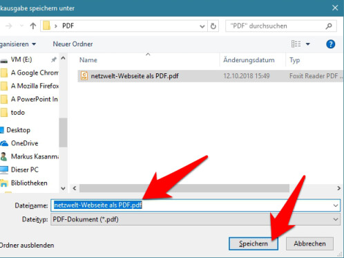Select VM (E:) drive in sidebar
Screen dimensions: 344x258
21,59
